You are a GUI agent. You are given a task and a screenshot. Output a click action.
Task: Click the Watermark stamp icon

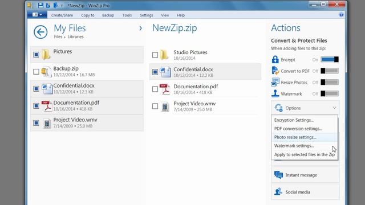click(x=275, y=93)
